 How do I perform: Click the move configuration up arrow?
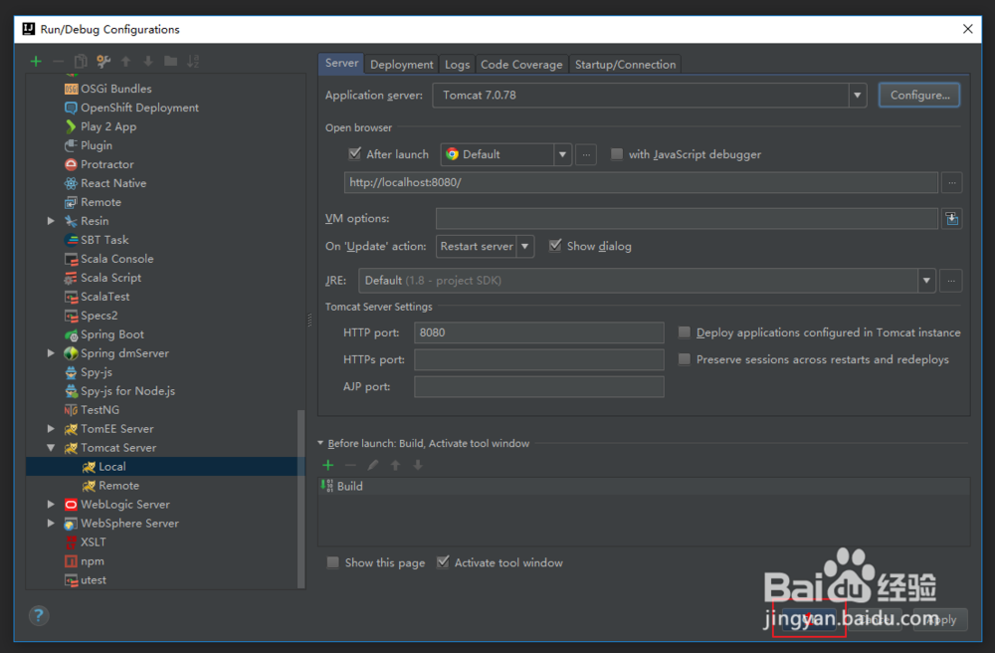point(125,62)
